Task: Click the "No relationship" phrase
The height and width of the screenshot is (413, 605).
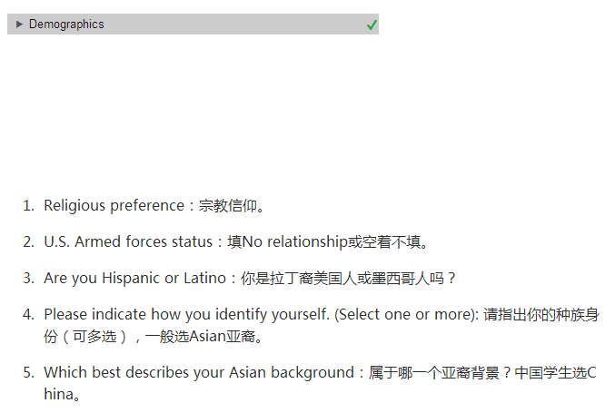Action: click(295, 242)
